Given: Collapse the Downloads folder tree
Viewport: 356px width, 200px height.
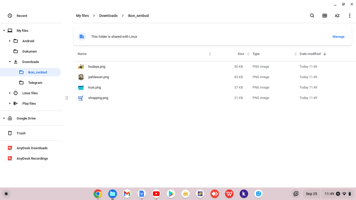Looking at the screenshot, I should pos(10,62).
